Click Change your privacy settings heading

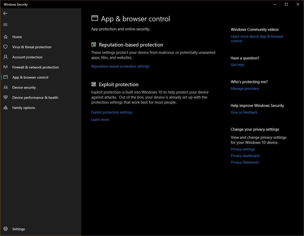tap(255, 129)
